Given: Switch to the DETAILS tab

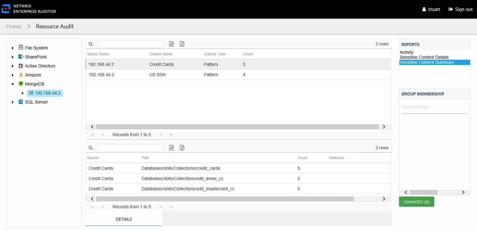Looking at the screenshot, I should coord(124,219).
